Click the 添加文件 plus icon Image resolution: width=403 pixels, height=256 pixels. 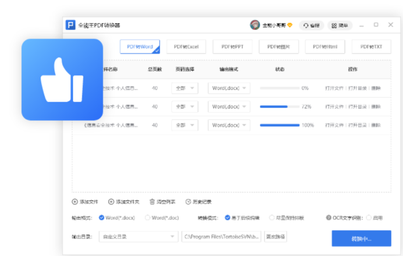click(x=75, y=202)
